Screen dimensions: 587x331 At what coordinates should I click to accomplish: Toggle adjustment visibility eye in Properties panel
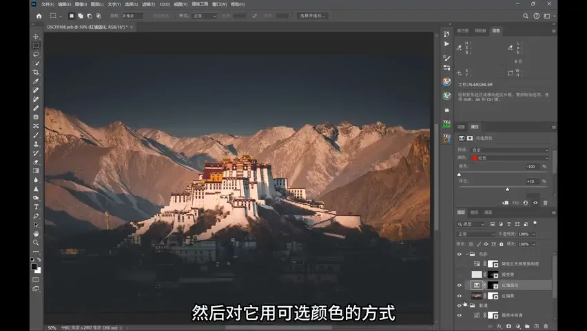point(535,203)
